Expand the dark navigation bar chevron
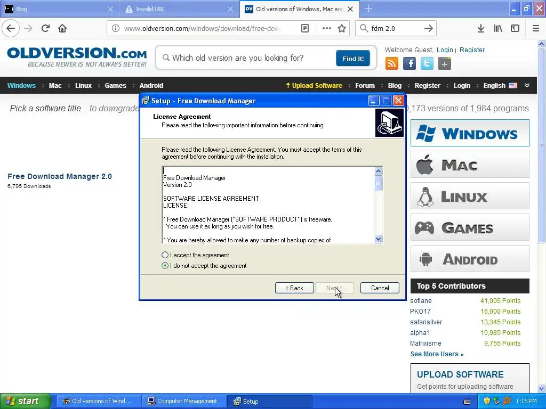The width and height of the screenshot is (546, 409). [x=527, y=85]
